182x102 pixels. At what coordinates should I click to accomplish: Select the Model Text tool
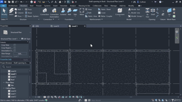tap(134, 9)
